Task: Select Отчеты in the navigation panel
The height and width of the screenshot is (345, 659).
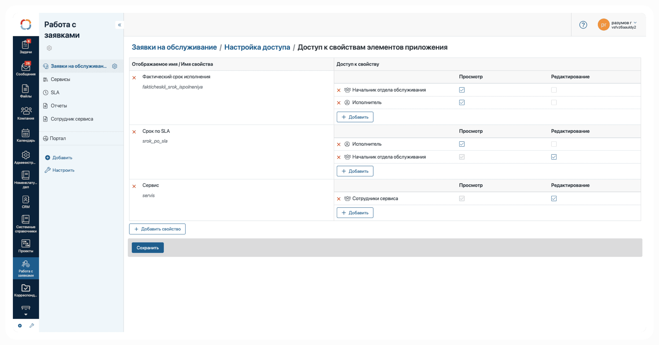Action: pyautogui.click(x=59, y=106)
